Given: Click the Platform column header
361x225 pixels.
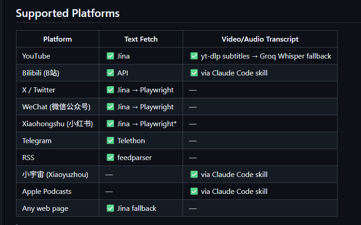Looking at the screenshot, I should point(58,39).
